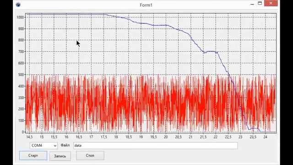Click the Стоп button
Screen dimensions: 293x165
point(90,155)
